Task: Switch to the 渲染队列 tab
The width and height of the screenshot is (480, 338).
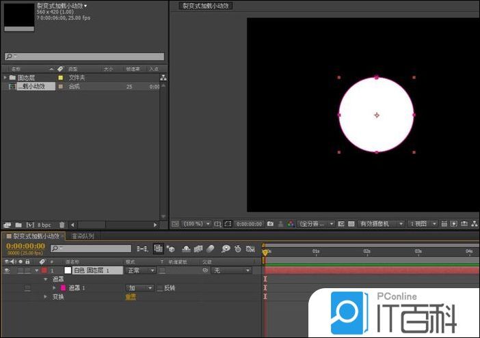Action: pos(83,236)
